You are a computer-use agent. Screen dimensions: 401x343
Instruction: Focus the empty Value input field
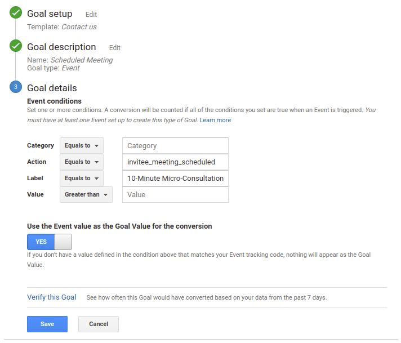point(175,195)
